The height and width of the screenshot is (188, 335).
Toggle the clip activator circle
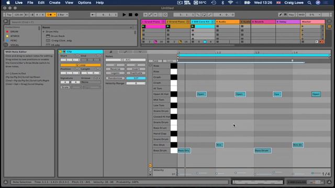[60, 52]
